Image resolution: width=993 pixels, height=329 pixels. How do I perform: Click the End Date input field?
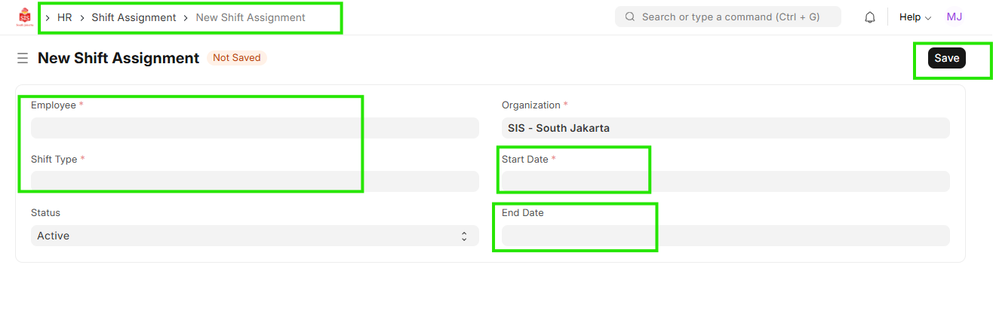click(725, 236)
